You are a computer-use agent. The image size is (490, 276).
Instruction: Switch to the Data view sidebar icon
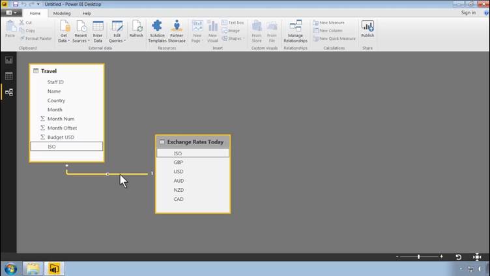(x=8, y=76)
